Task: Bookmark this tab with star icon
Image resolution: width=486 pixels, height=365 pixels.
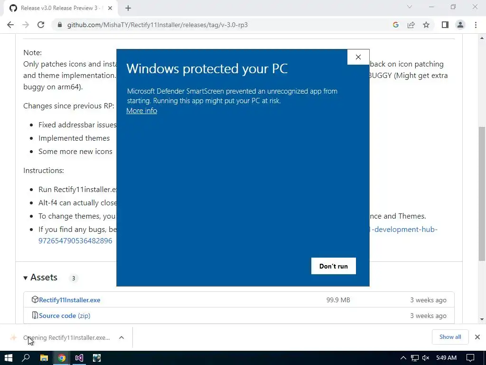Action: click(x=426, y=25)
